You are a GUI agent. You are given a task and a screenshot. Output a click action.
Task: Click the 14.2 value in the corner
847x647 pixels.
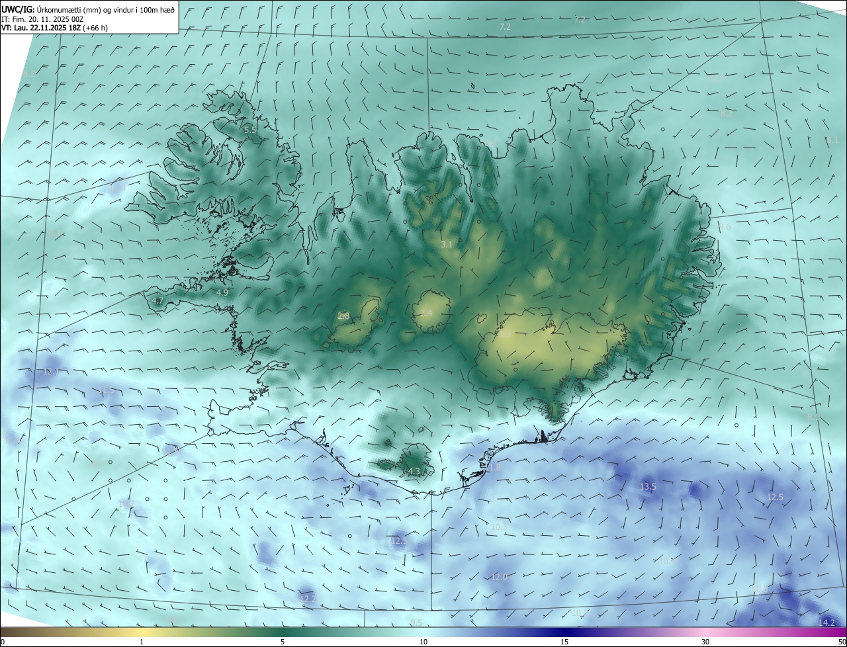pyautogui.click(x=826, y=623)
